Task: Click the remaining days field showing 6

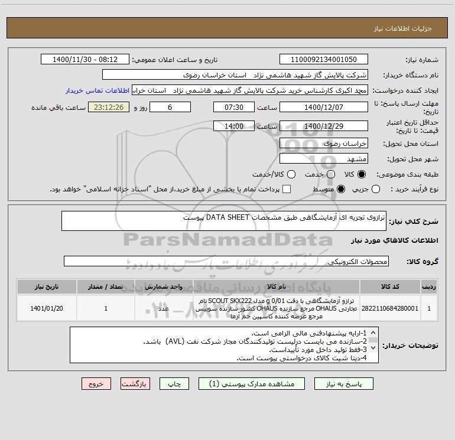Action: coord(170,107)
